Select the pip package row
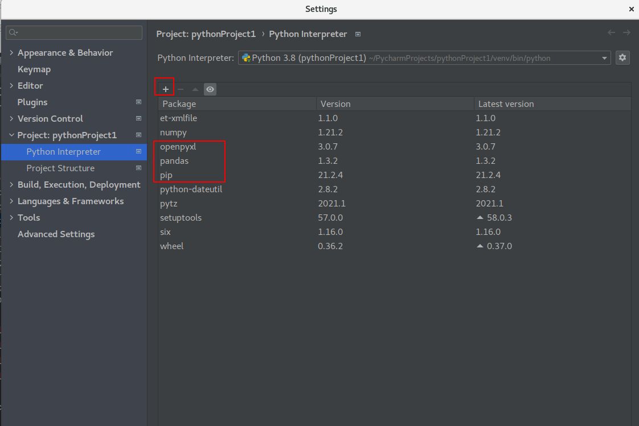Screen dimensions: 639x426 tap(395, 175)
